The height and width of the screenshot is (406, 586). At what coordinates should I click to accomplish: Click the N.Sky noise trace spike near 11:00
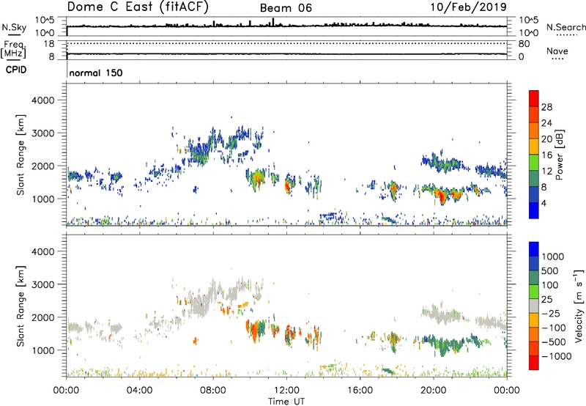[x=273, y=22]
